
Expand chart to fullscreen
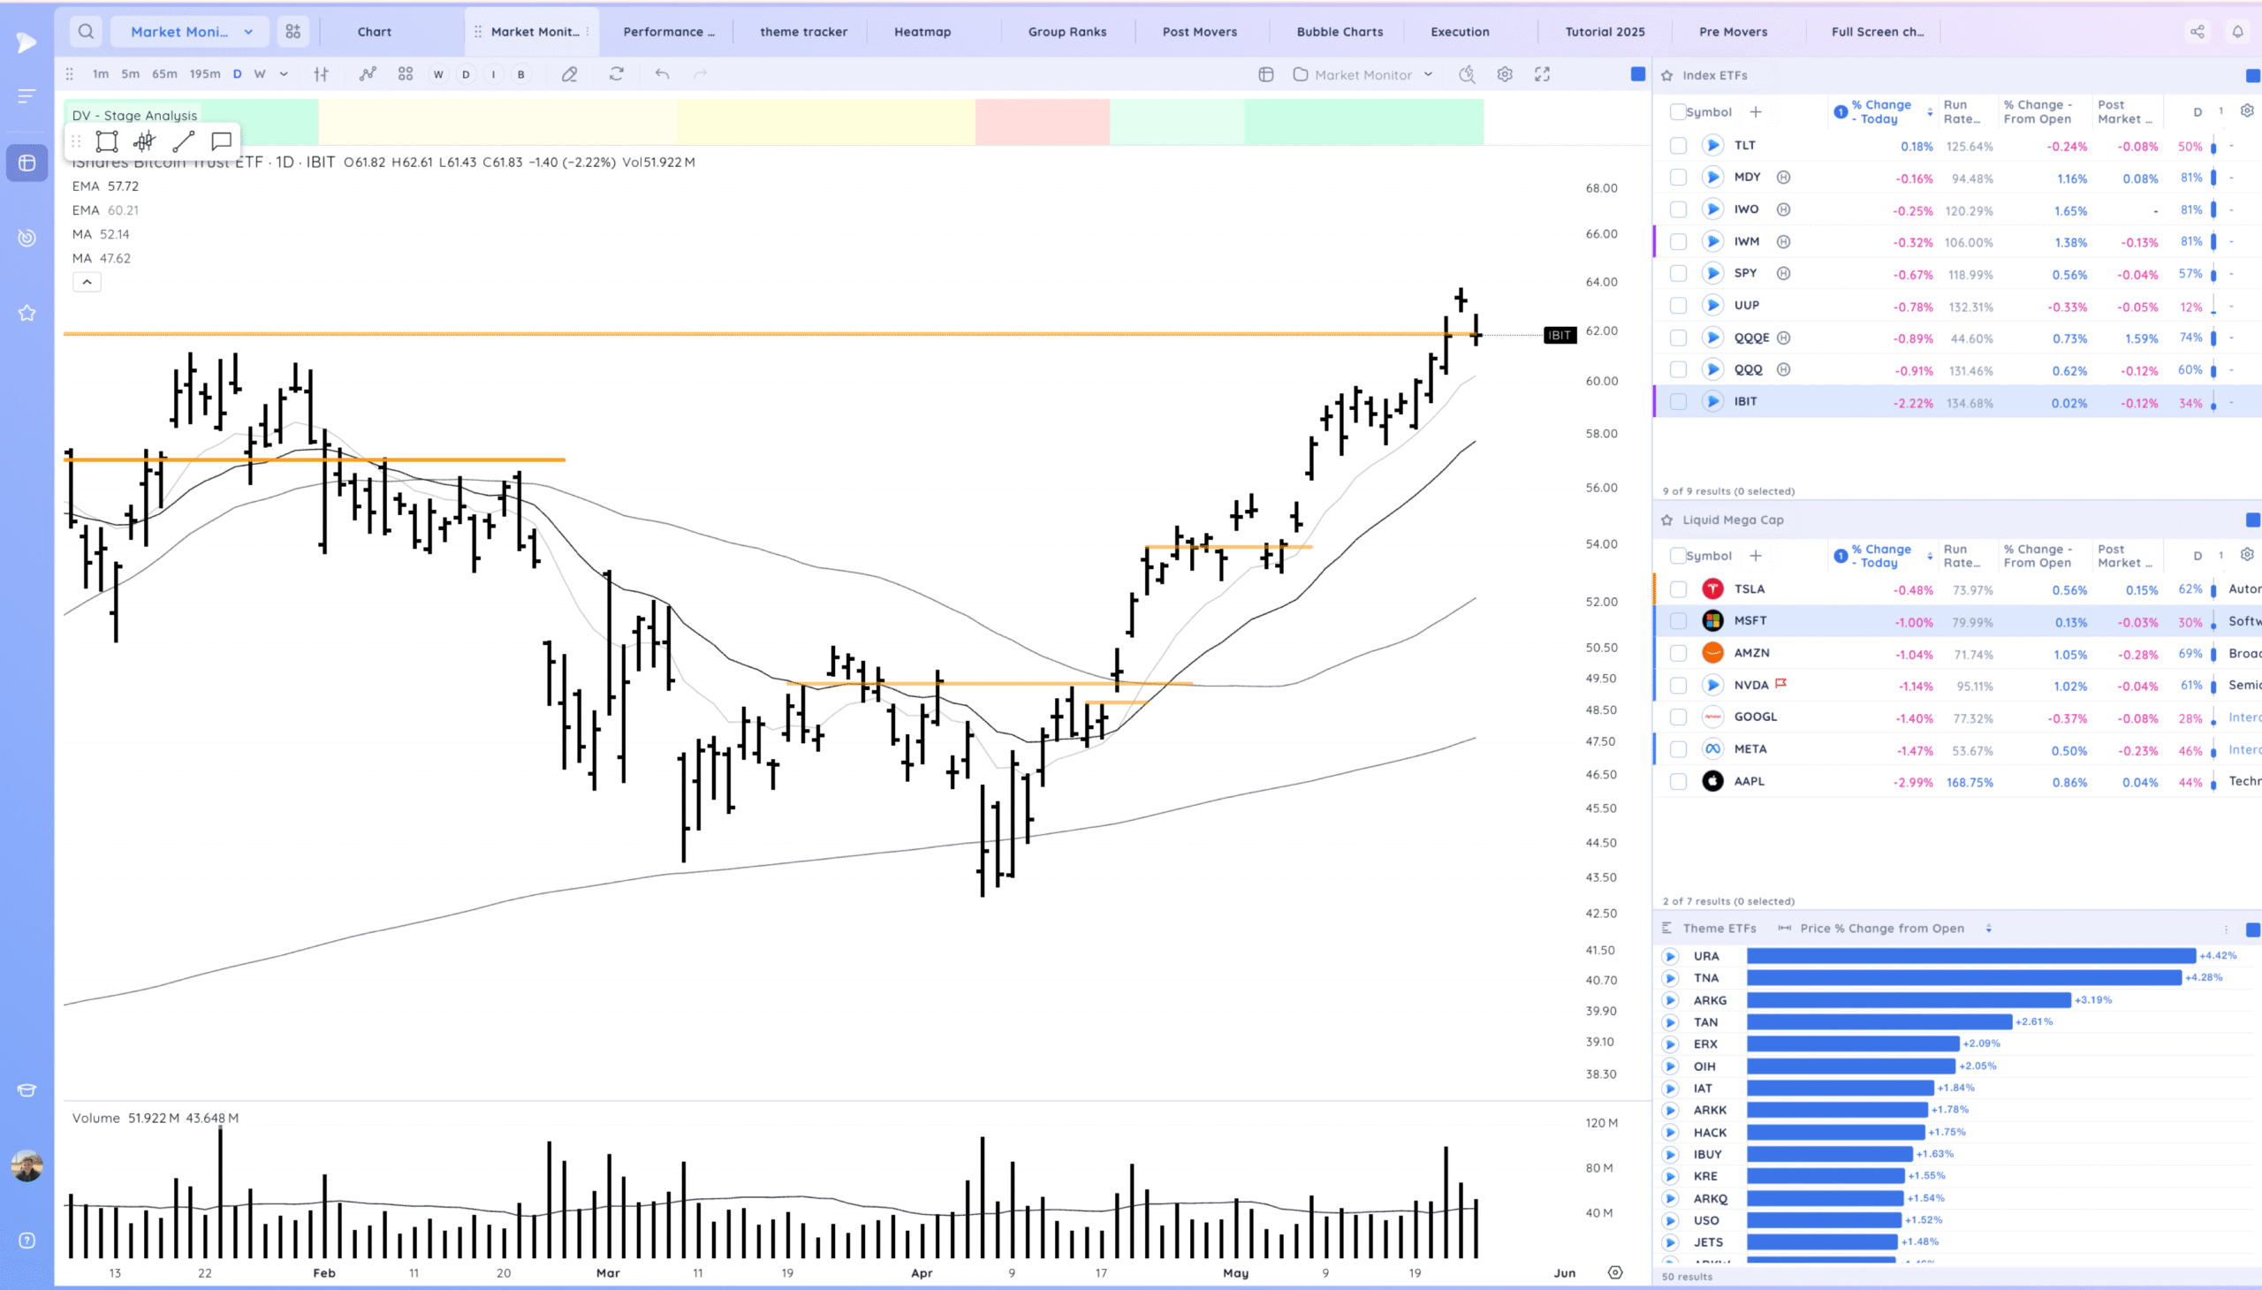[x=1543, y=74]
